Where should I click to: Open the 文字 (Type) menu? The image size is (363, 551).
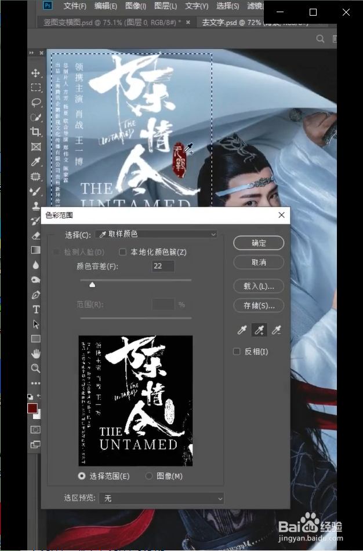coord(197,6)
